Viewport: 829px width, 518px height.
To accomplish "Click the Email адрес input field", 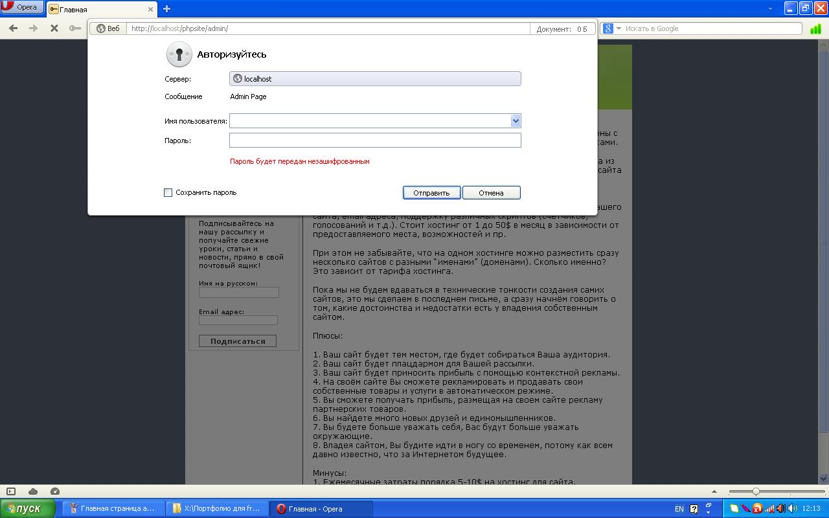I will [x=238, y=320].
